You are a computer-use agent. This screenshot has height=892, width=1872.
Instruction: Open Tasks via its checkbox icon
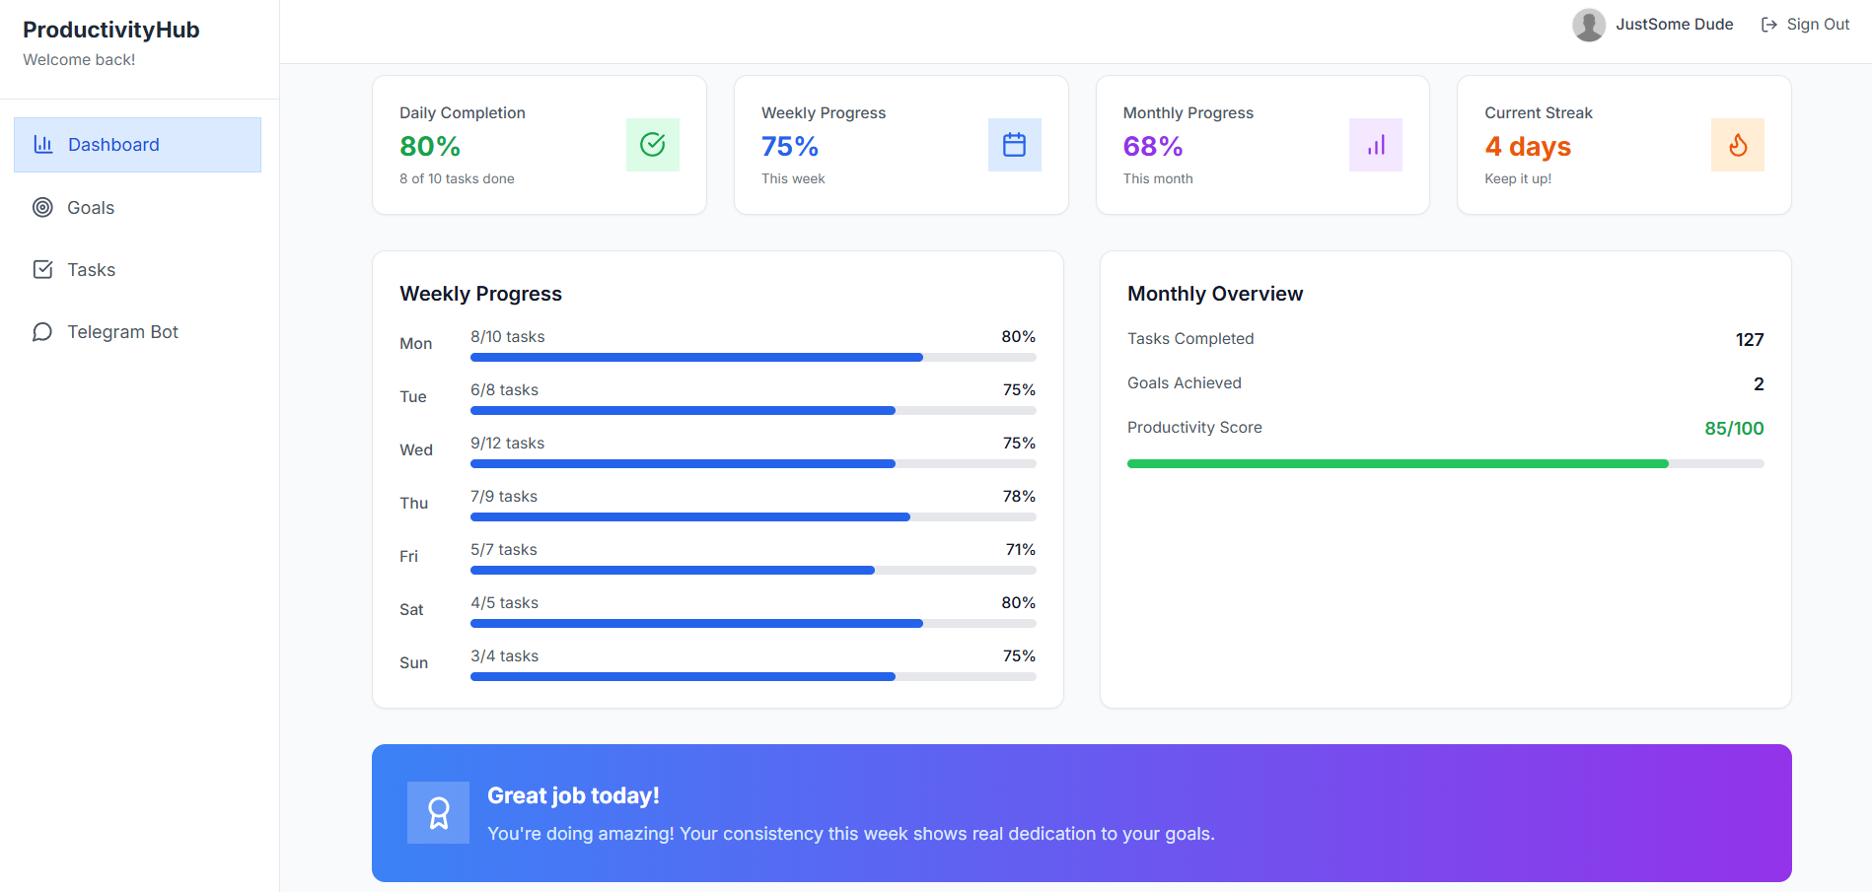point(42,269)
